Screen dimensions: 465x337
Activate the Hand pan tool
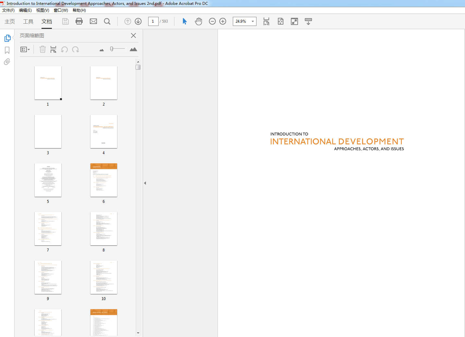[x=198, y=21]
